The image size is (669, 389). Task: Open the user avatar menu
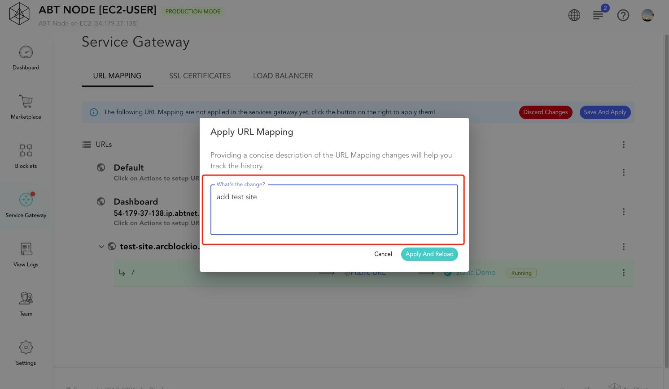tap(647, 15)
